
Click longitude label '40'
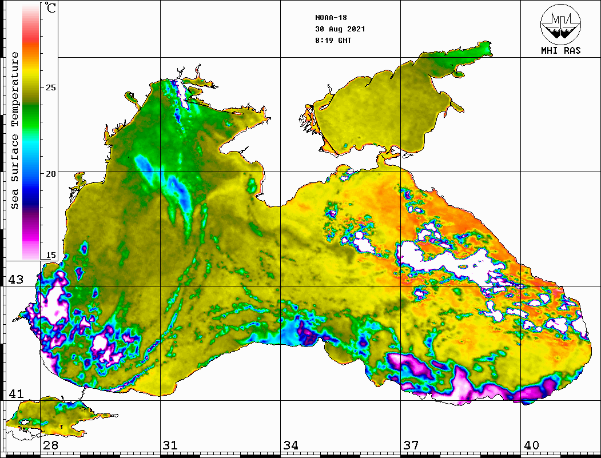tap(531, 445)
